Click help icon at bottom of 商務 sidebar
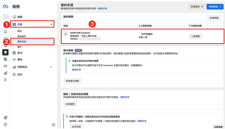Viewport: 225px width, 129px height. click(53, 125)
